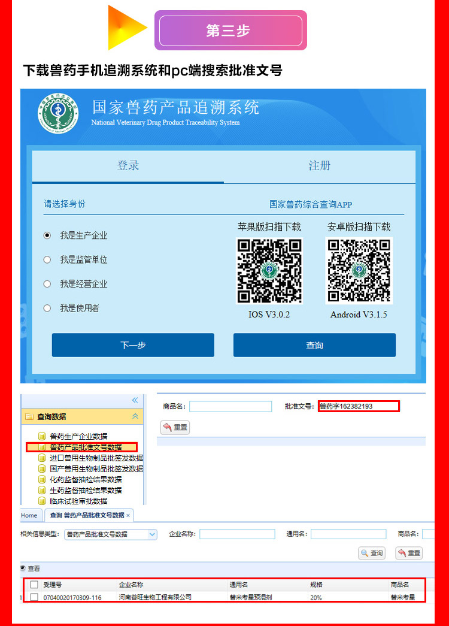Image resolution: width=449 pixels, height=626 pixels.
Task: Click the 批准文号 input field
Action: (x=358, y=406)
